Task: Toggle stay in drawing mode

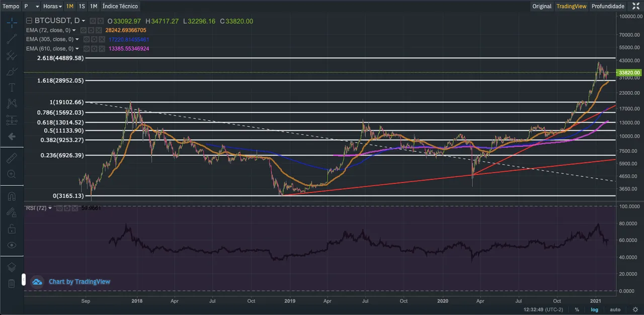Action: point(12,213)
